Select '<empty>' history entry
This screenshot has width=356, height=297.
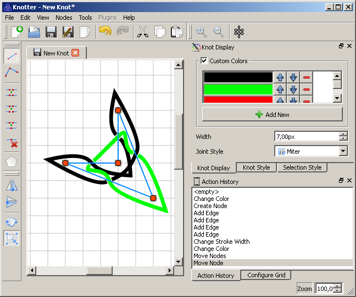tap(206, 192)
